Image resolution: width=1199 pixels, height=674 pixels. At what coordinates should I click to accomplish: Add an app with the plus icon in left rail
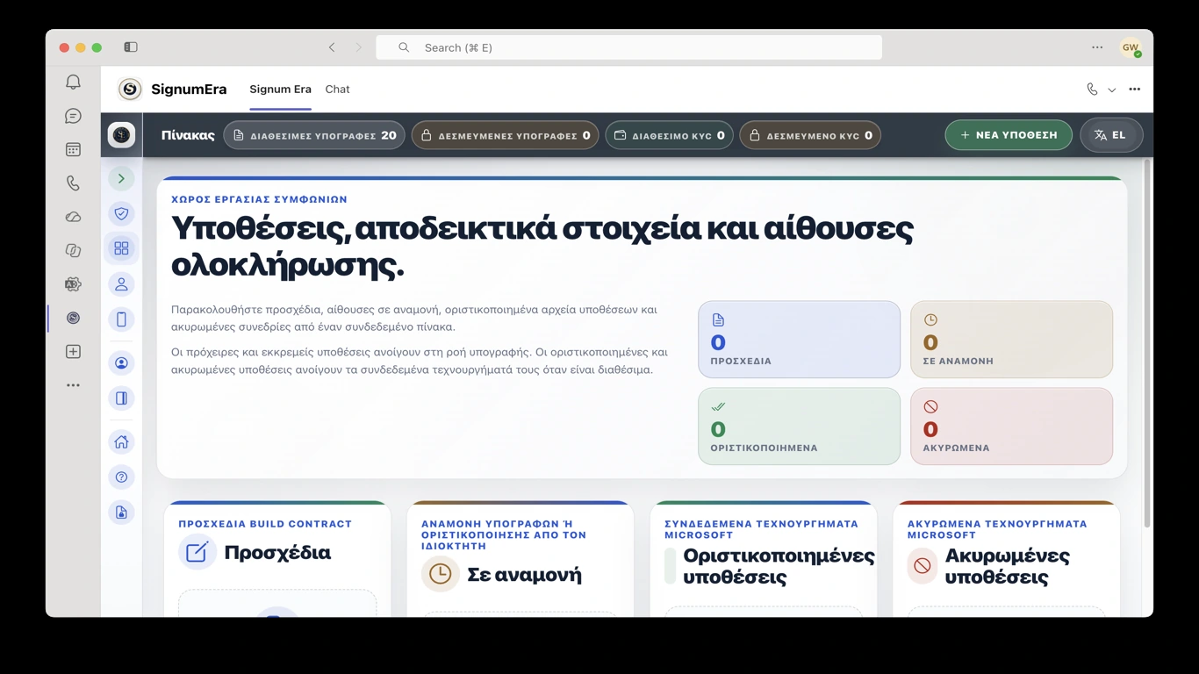(x=73, y=351)
